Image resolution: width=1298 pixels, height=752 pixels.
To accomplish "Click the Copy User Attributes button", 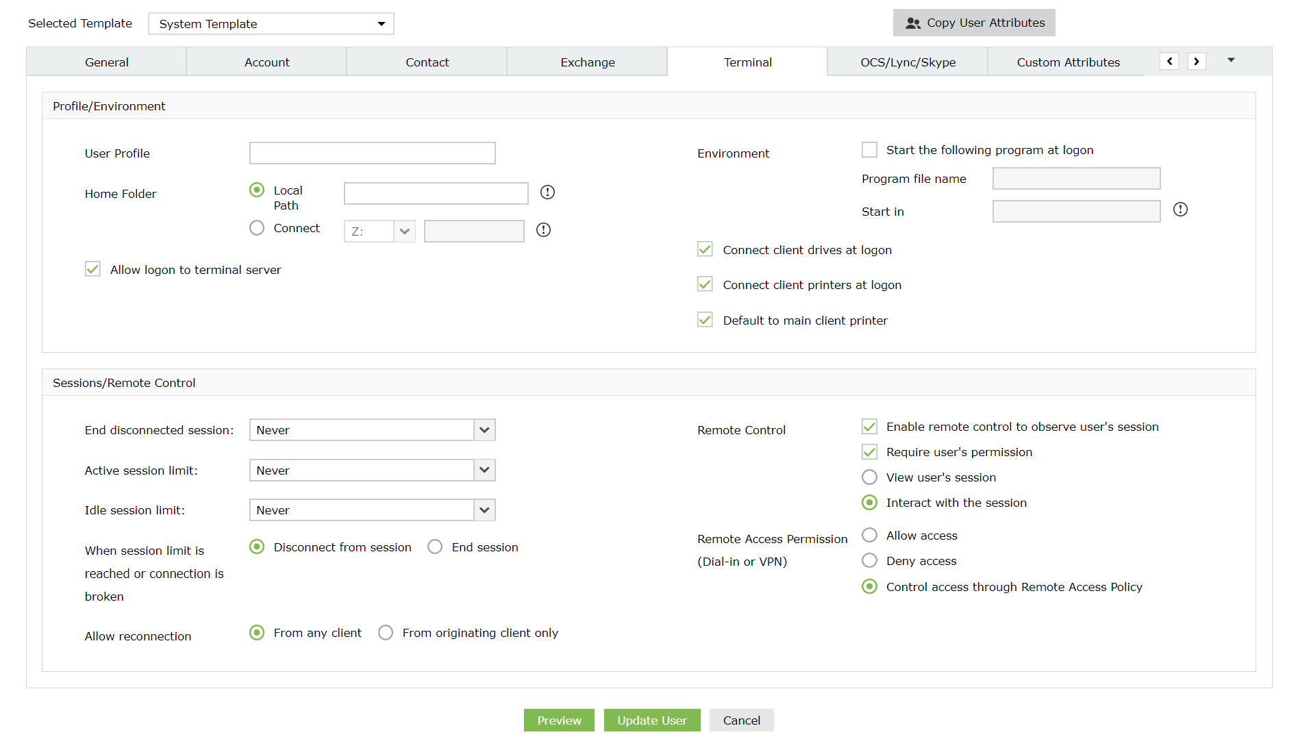I will pos(974,23).
